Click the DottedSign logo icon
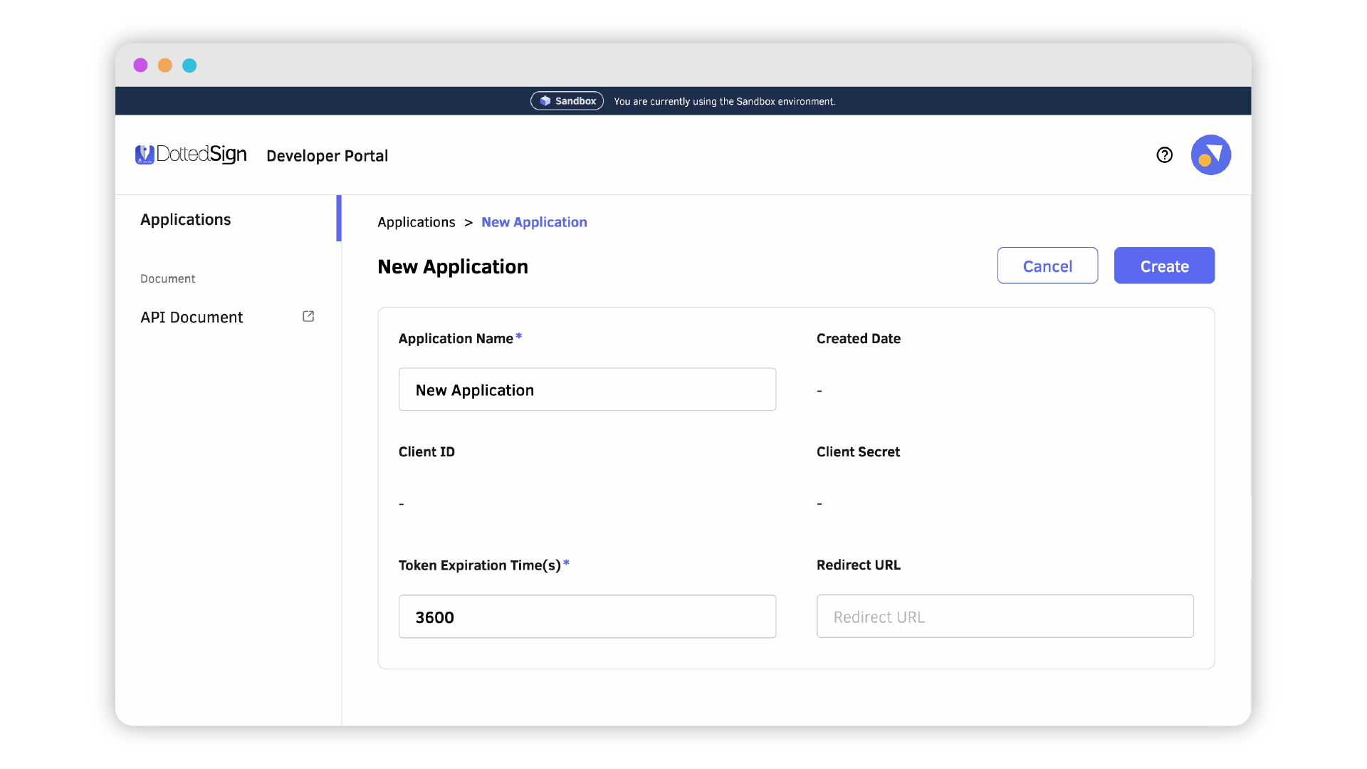The height and width of the screenshot is (769, 1367). (145, 155)
